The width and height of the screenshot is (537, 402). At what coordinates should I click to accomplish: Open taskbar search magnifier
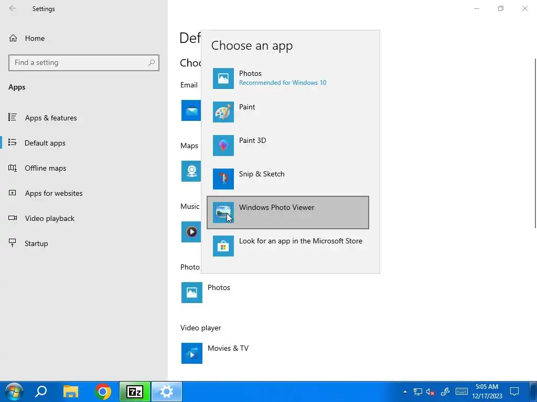click(41, 392)
